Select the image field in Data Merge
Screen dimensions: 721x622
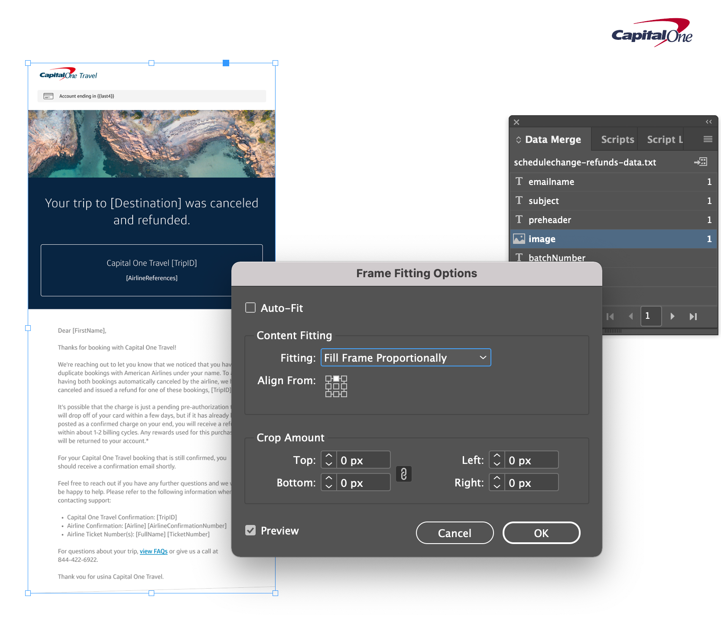coord(613,239)
